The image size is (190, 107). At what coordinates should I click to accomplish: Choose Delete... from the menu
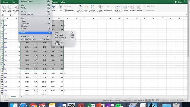(35, 26)
